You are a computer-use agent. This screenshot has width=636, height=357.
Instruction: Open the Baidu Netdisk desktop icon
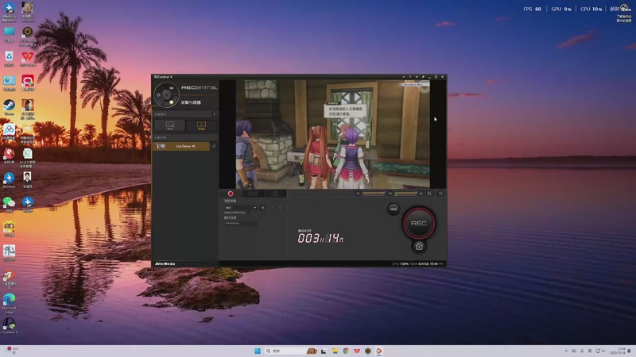9,132
